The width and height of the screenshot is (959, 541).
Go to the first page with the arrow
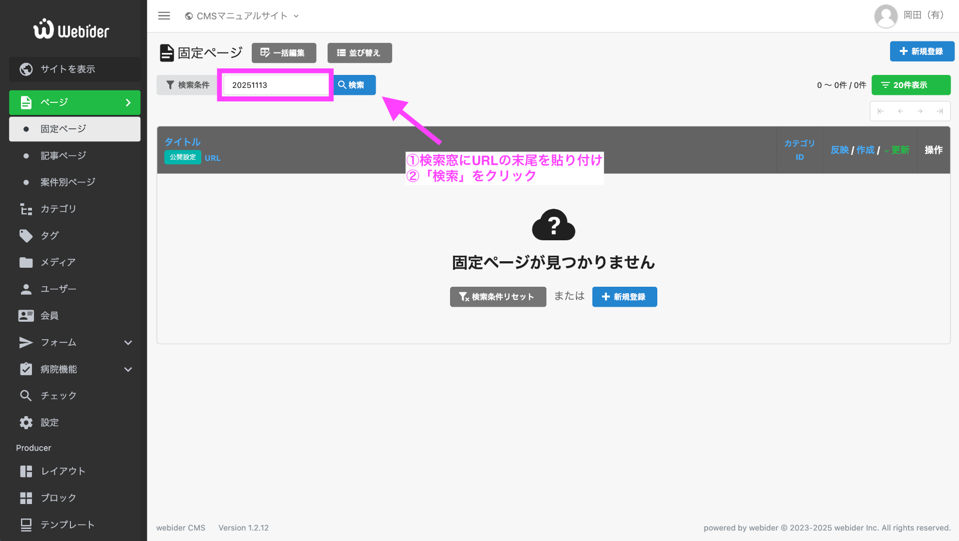881,111
